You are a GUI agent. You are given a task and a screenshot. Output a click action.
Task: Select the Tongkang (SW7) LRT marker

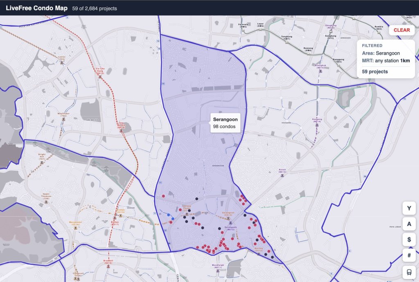click(x=286, y=42)
